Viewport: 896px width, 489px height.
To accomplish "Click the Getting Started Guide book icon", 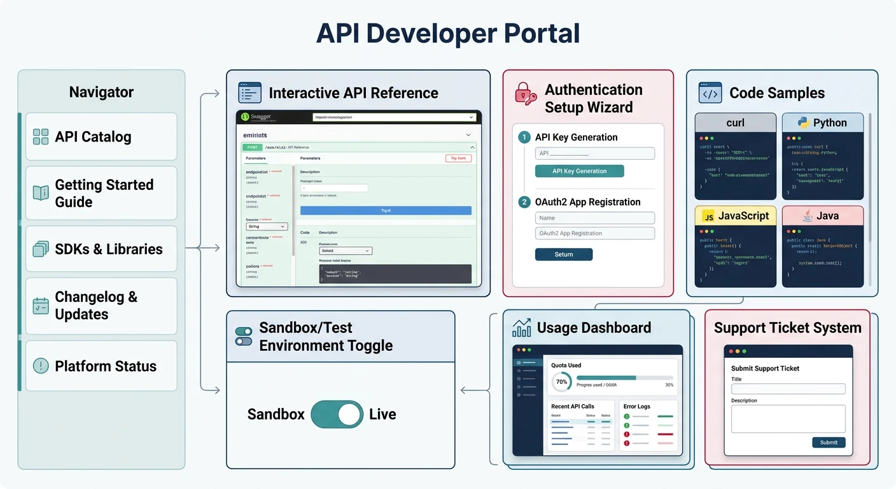I will pyautogui.click(x=40, y=193).
